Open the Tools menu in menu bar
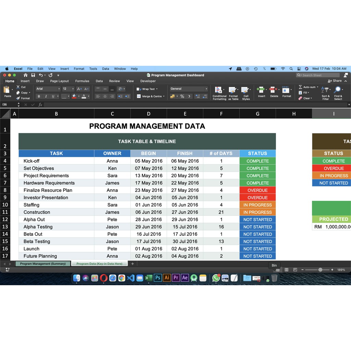The image size is (351, 351). (93, 69)
